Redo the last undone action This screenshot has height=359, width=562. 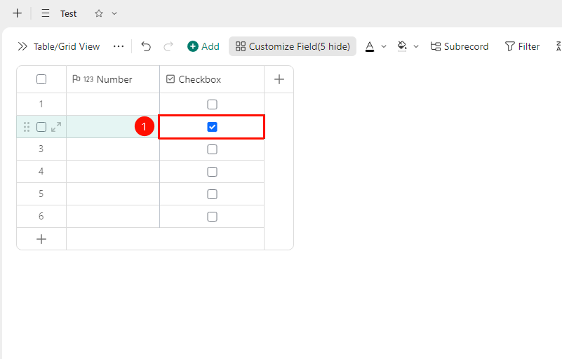tap(168, 46)
